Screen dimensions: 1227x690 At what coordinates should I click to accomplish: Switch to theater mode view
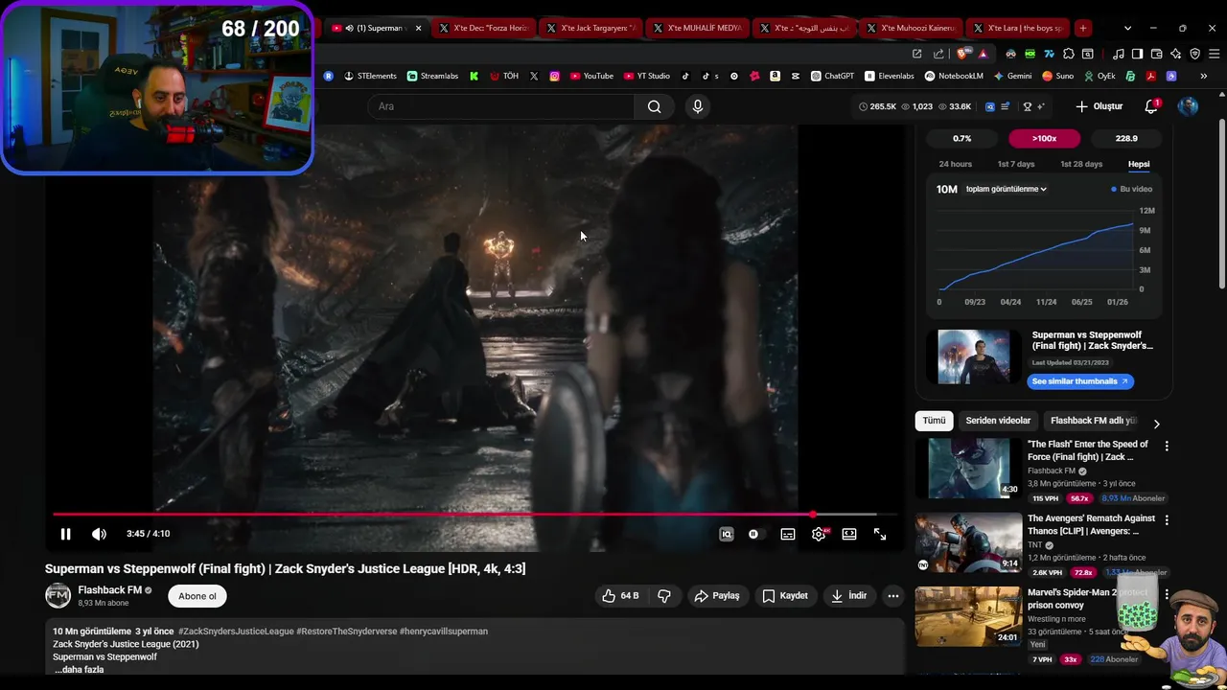click(x=848, y=534)
